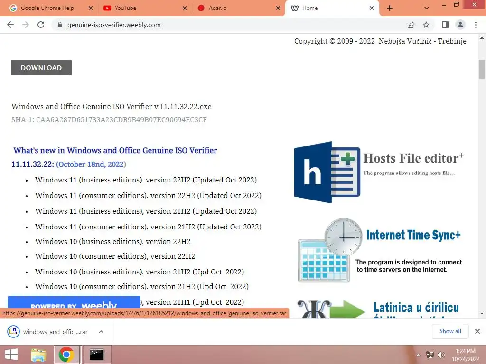Close the YouTube tab
Viewport: 486px width, 364px height.
[x=185, y=8]
